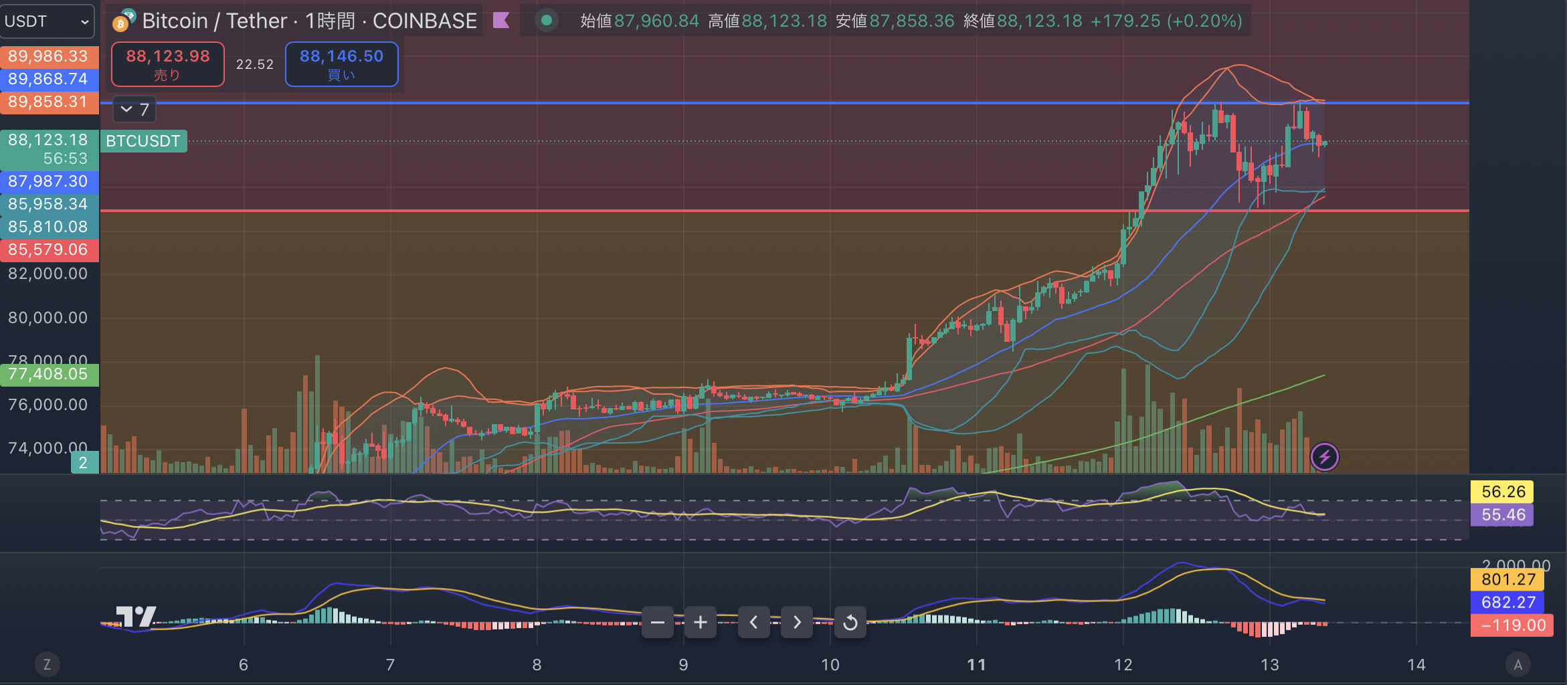Click the 87,987.30 blue price label
Screen dimensions: 1567x685
click(49, 181)
